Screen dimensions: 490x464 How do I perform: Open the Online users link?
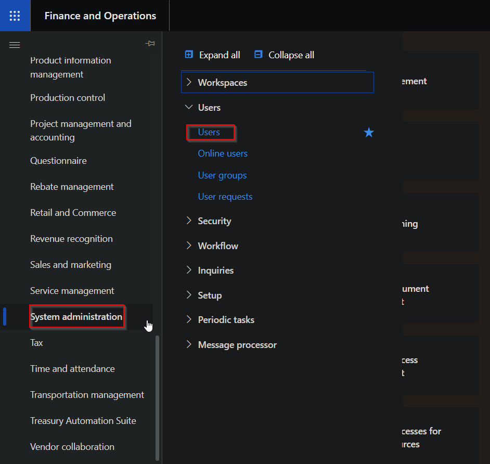click(223, 153)
